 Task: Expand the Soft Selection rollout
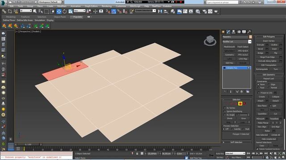pos(236,142)
